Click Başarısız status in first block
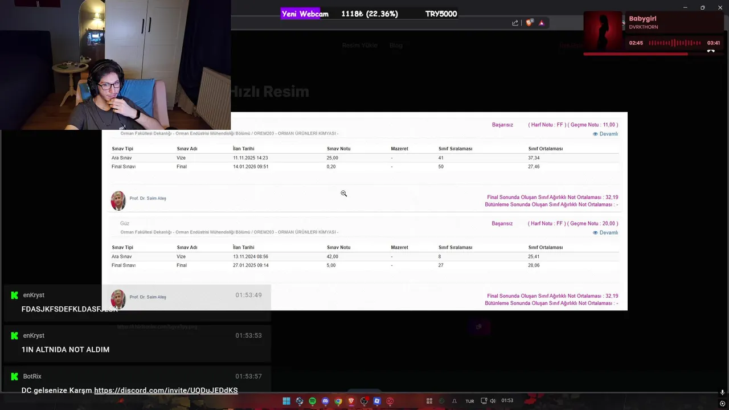Screen dimensions: 729x410 coord(502,125)
